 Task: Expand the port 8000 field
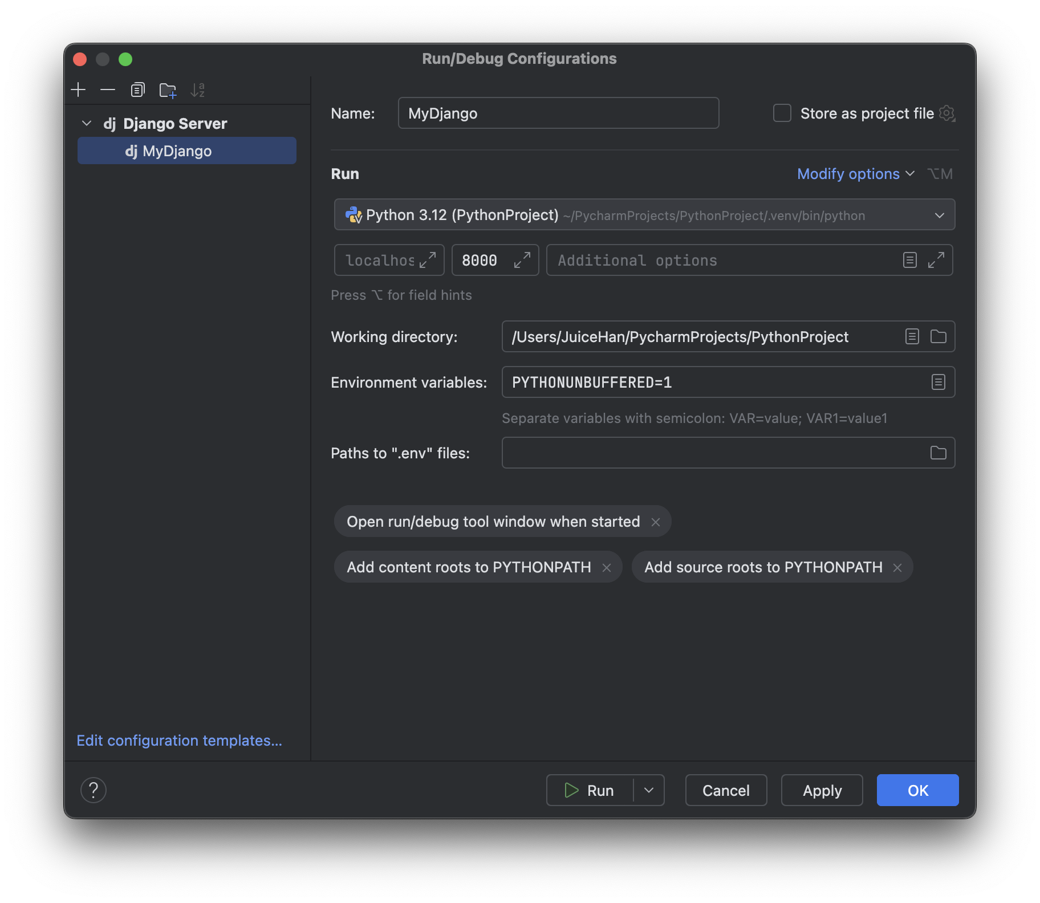522,260
